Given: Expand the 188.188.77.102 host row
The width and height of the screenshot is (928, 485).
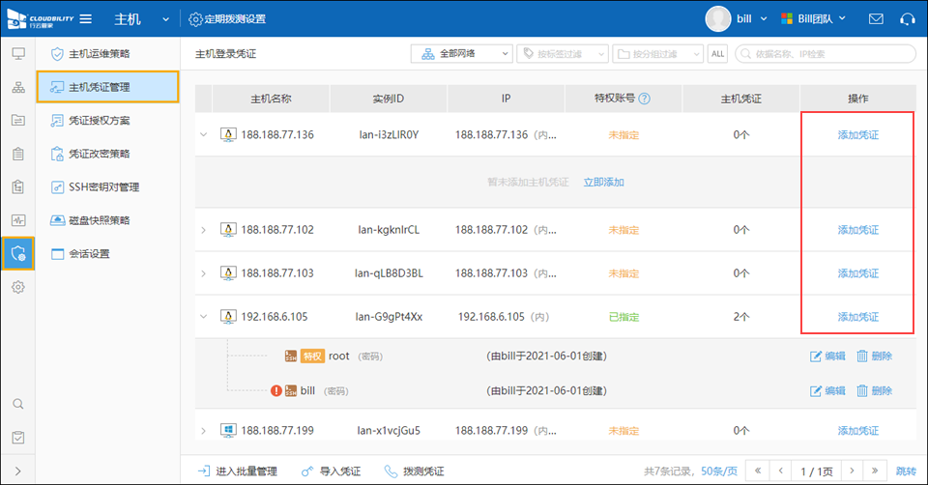Looking at the screenshot, I should pyautogui.click(x=204, y=230).
